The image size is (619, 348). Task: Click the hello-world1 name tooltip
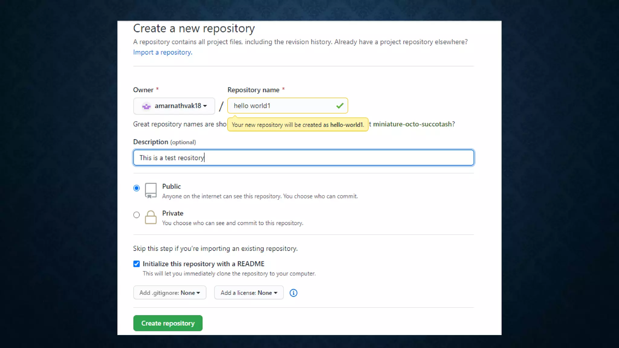pos(297,125)
